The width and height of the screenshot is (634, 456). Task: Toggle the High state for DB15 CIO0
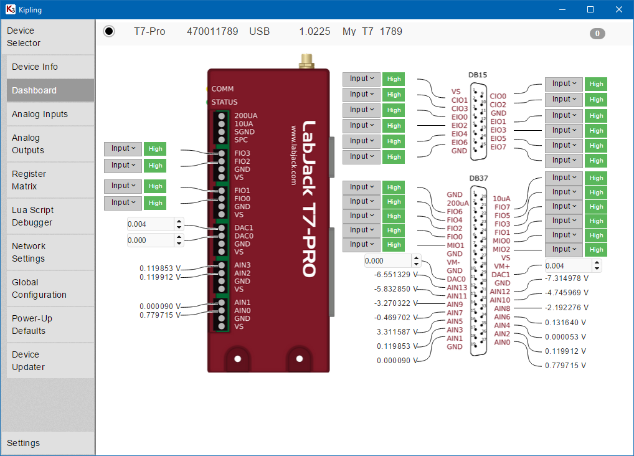click(596, 84)
